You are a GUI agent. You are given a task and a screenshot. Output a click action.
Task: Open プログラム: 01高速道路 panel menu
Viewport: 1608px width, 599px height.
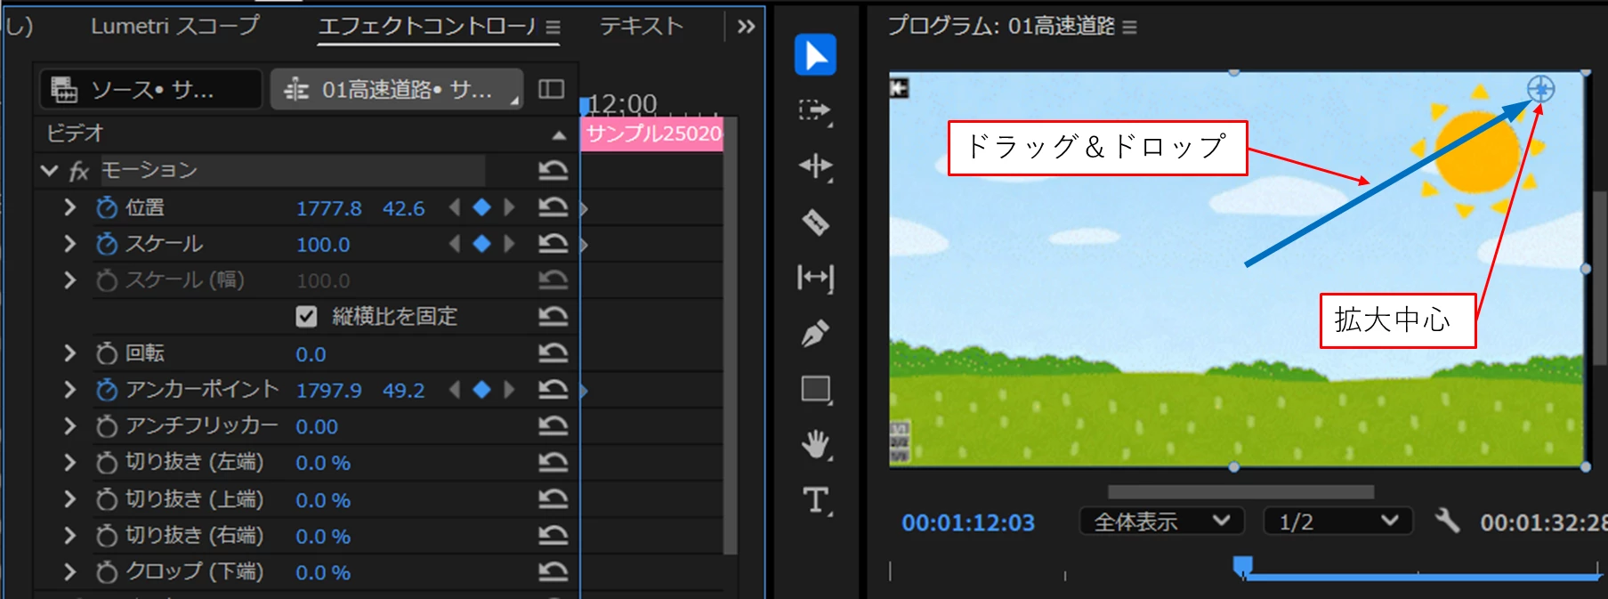[x=1129, y=28]
